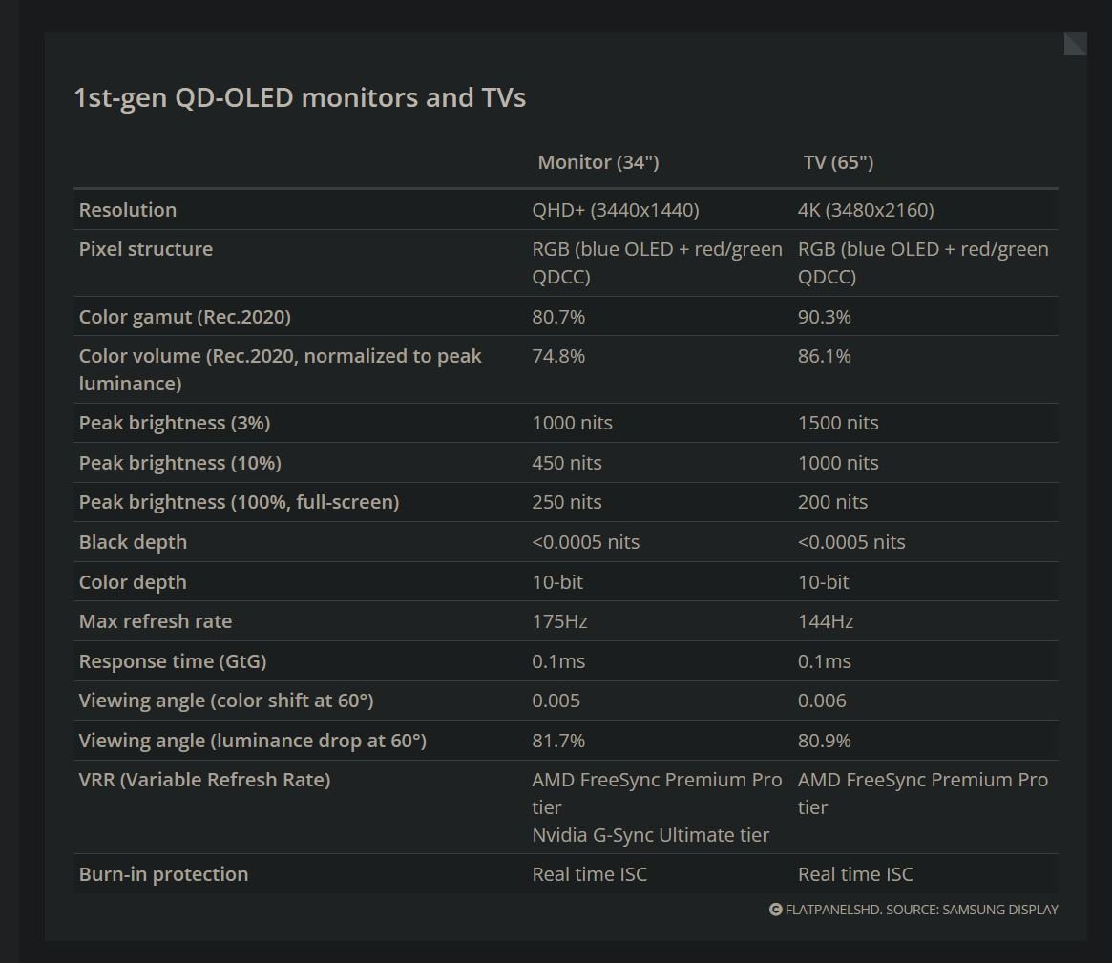The image size is (1112, 963).
Task: Click the Response time (GtG) row label
Action: [x=173, y=661]
